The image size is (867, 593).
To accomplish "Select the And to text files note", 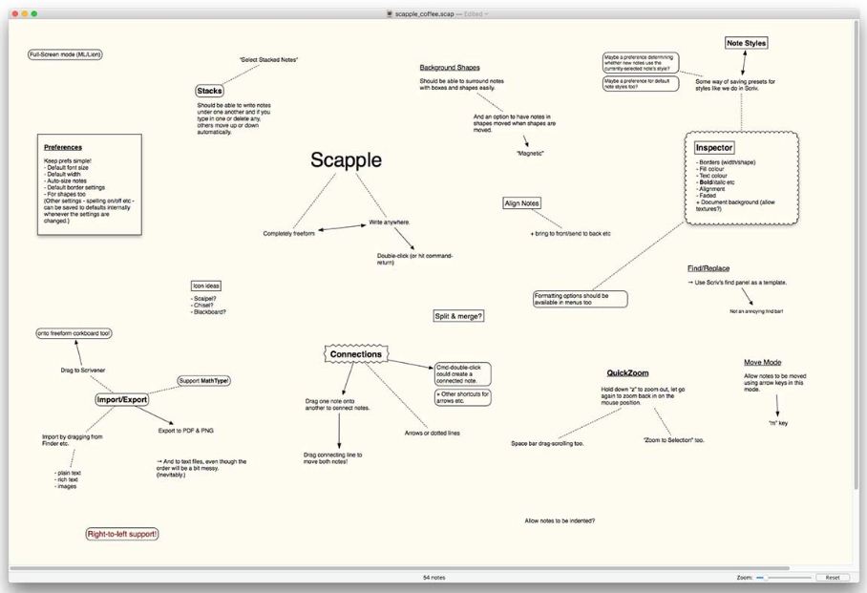I will 201,468.
